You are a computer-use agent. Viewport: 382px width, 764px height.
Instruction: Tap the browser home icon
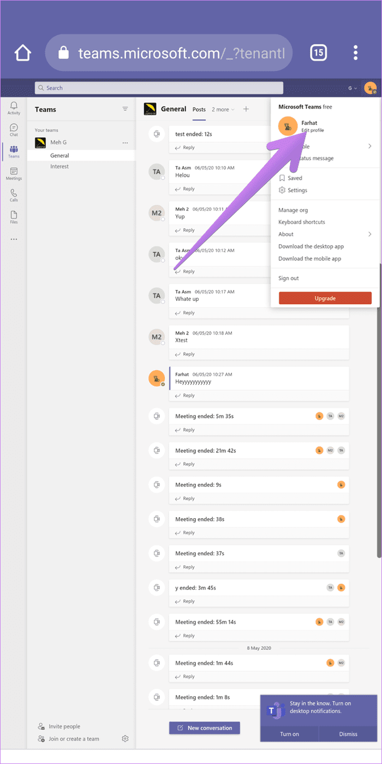[x=23, y=53]
